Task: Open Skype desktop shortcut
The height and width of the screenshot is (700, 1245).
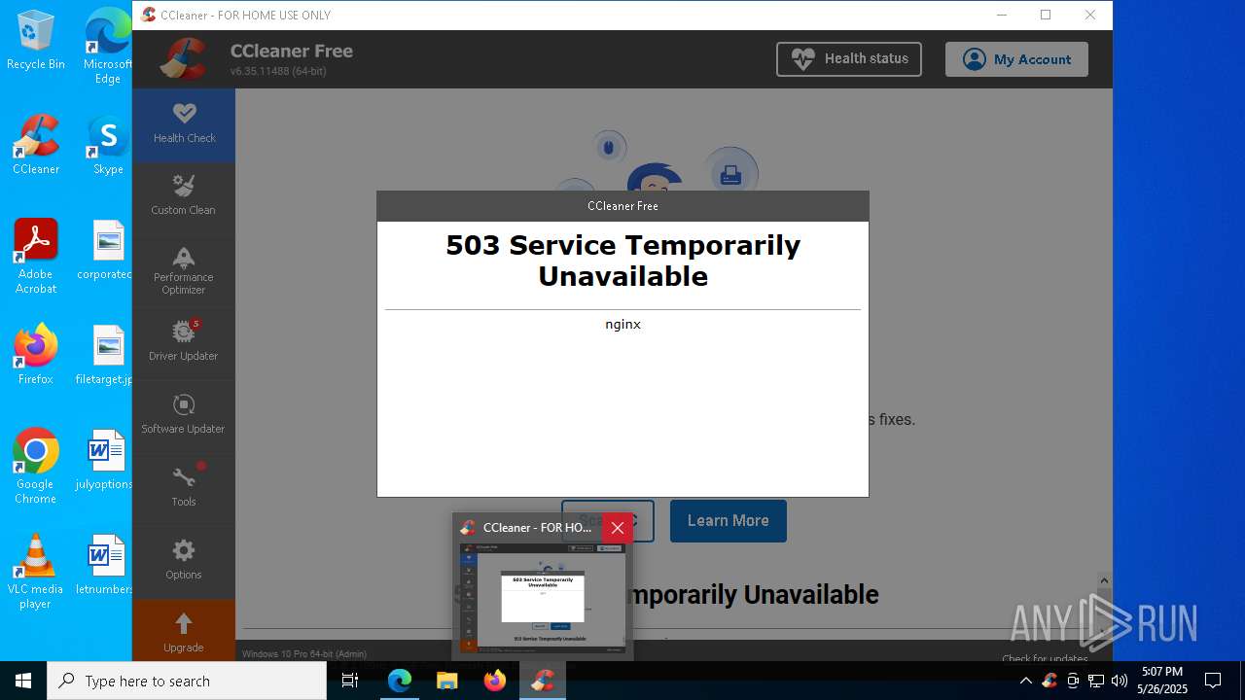Action: [x=108, y=145]
